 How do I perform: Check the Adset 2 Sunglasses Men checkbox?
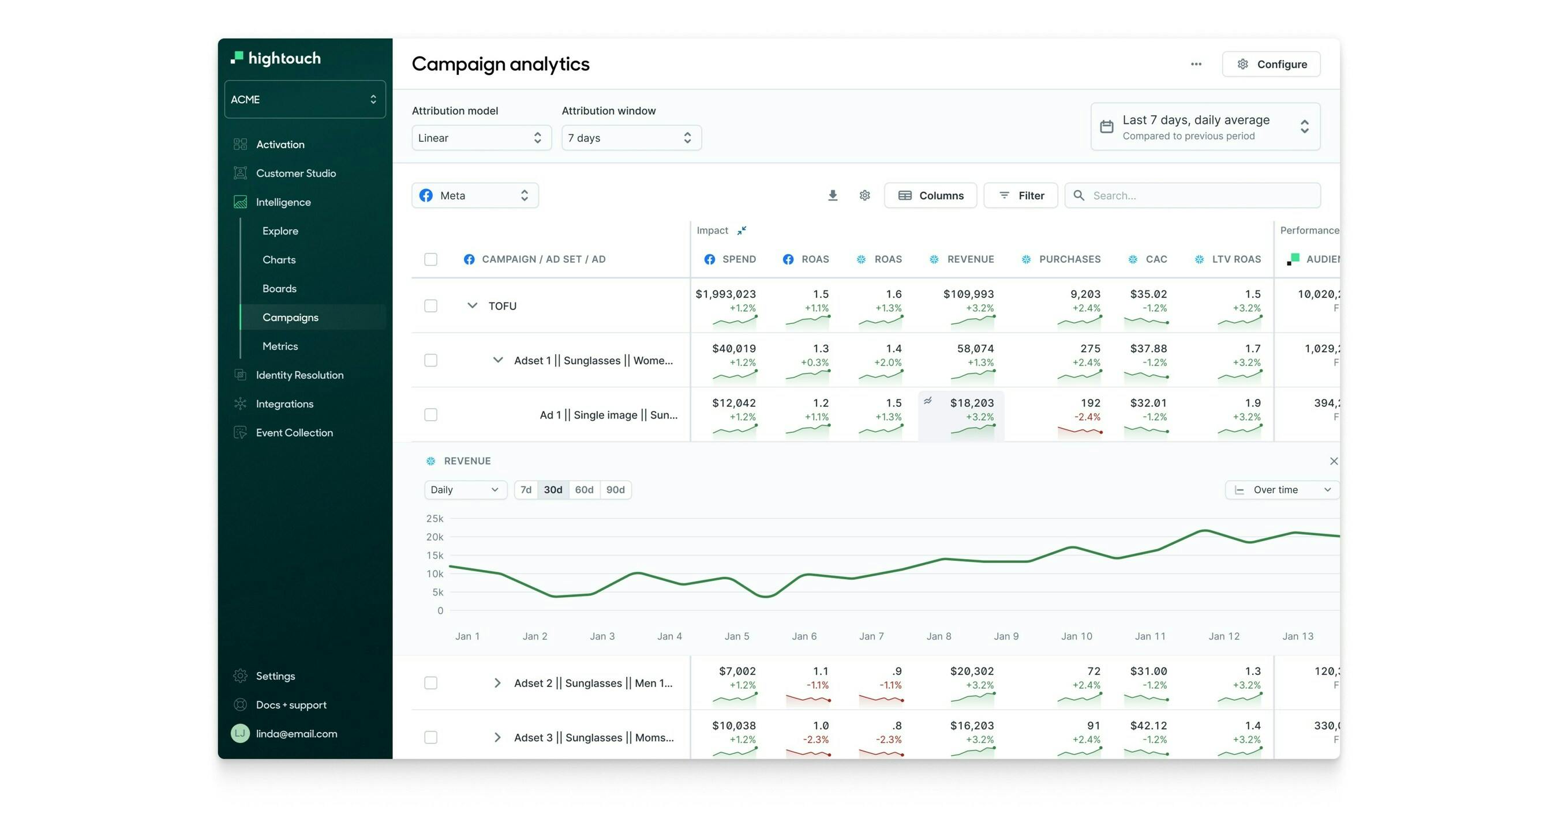point(430,682)
